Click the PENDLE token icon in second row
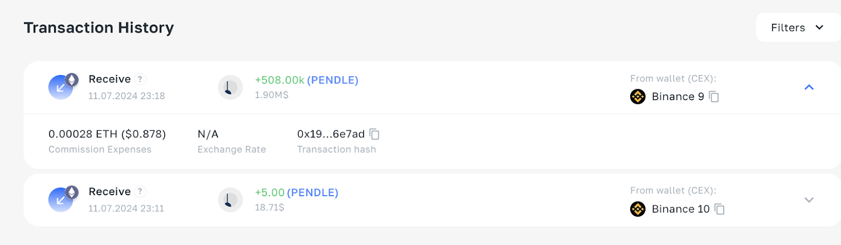This screenshot has width=841, height=245. click(230, 199)
